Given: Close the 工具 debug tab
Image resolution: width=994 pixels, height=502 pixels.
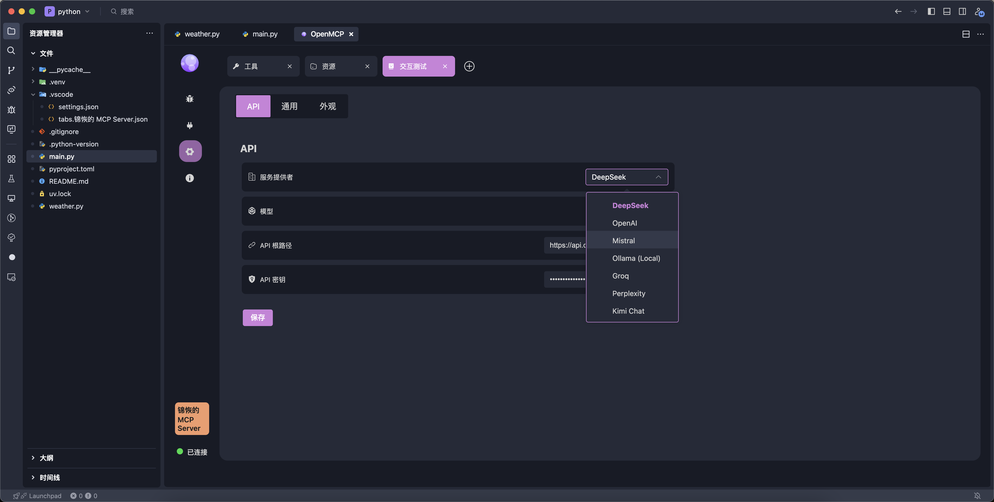Looking at the screenshot, I should pyautogui.click(x=290, y=66).
